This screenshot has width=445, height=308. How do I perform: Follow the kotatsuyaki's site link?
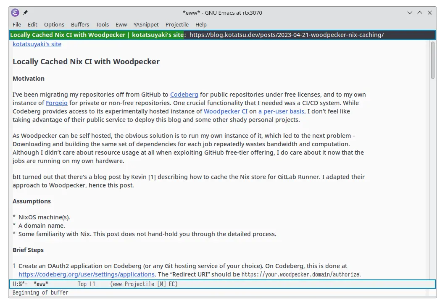(37, 44)
